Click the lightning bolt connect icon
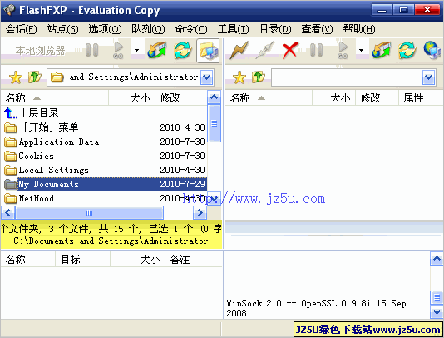The width and height of the screenshot is (444, 338). coord(239,50)
